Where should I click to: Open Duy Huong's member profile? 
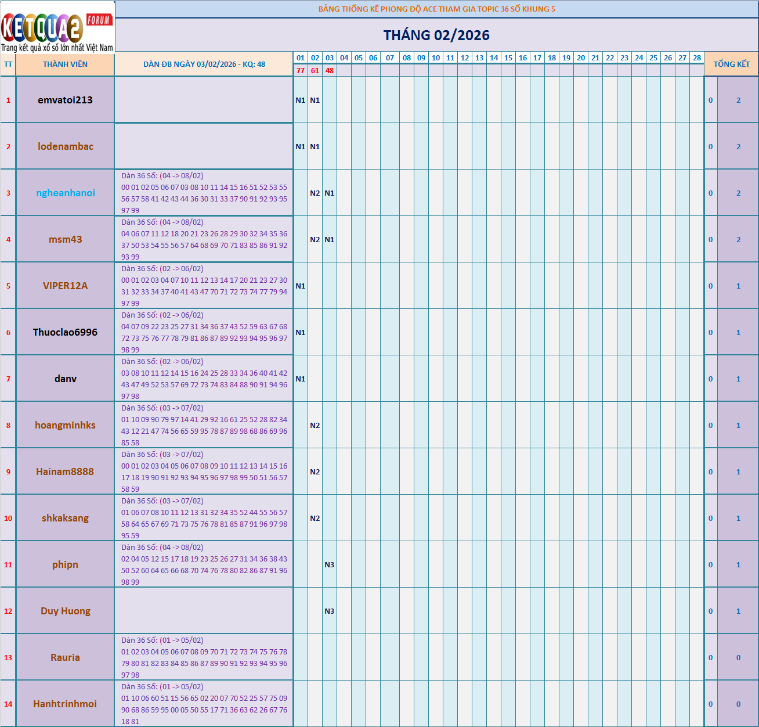tap(65, 610)
